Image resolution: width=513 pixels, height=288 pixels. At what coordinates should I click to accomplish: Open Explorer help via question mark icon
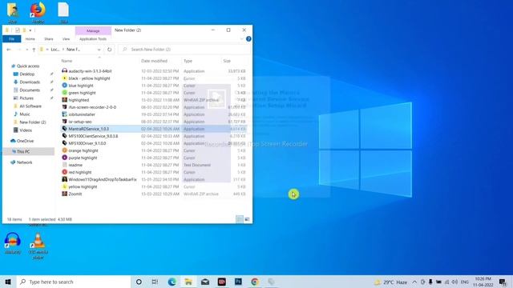[x=248, y=39]
